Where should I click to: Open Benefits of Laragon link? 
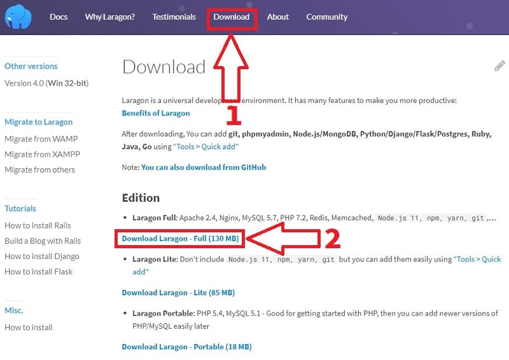(x=156, y=113)
